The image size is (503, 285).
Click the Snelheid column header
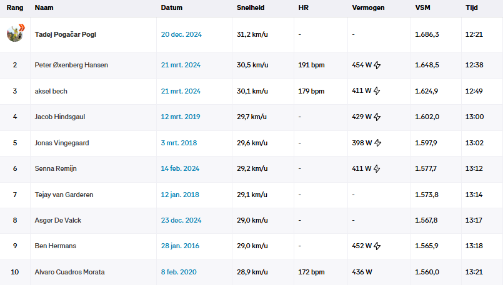(x=249, y=7)
